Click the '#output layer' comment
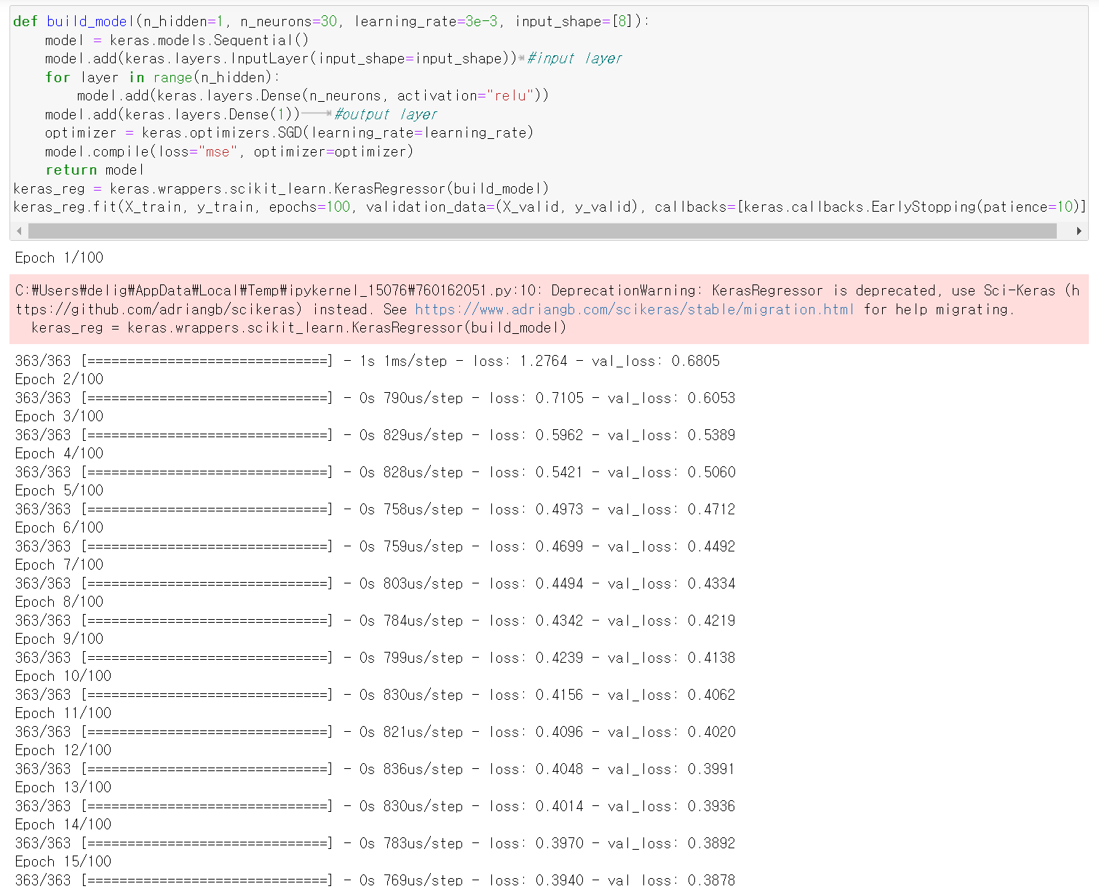Viewport: 1099px width, 889px height. pos(385,114)
